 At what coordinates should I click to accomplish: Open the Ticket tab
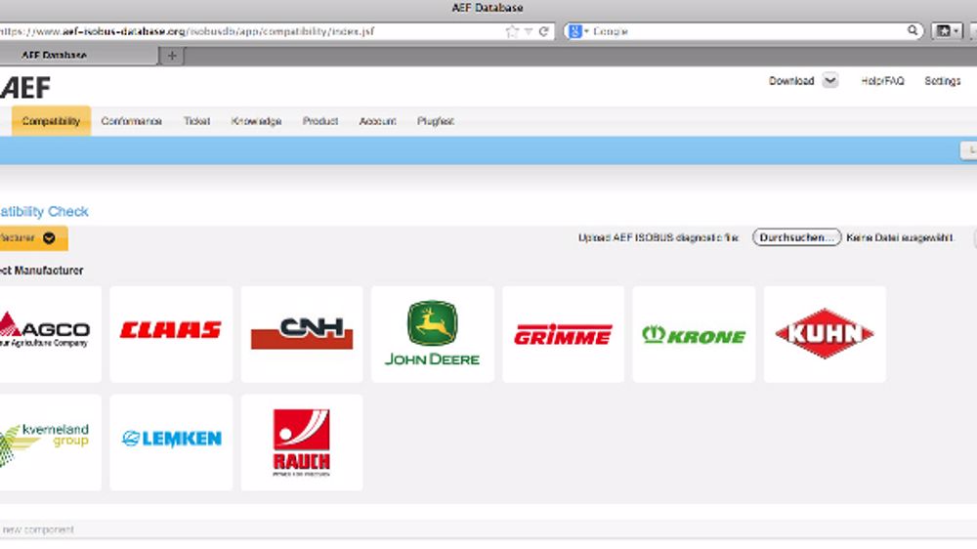197,121
